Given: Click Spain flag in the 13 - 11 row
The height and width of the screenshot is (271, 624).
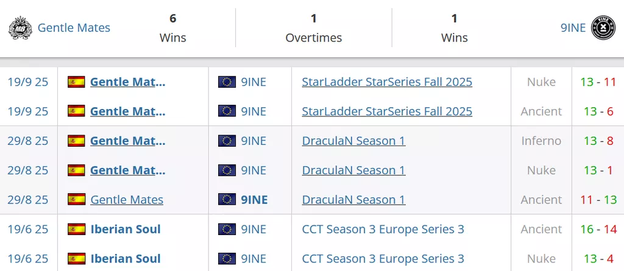Looking at the screenshot, I should tap(76, 82).
